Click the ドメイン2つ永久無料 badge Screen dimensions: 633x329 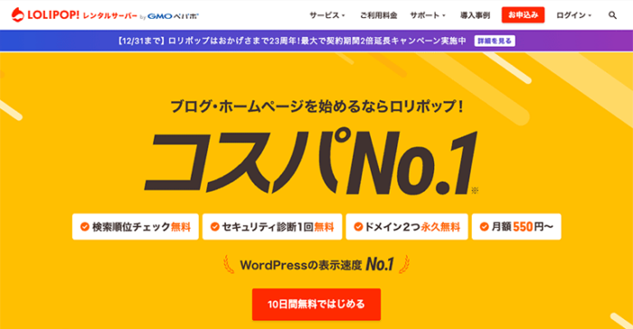click(407, 227)
